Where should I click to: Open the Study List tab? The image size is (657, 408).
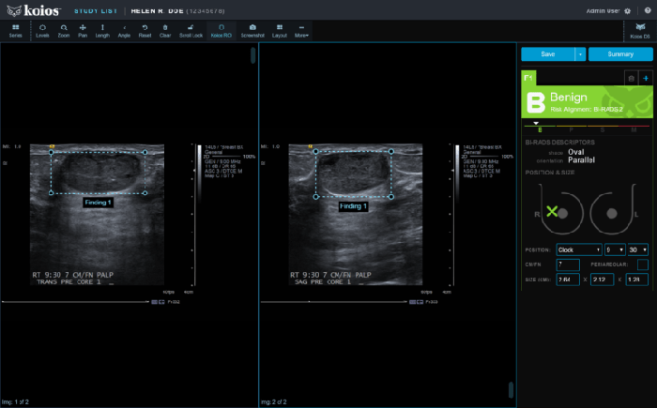click(x=95, y=9)
